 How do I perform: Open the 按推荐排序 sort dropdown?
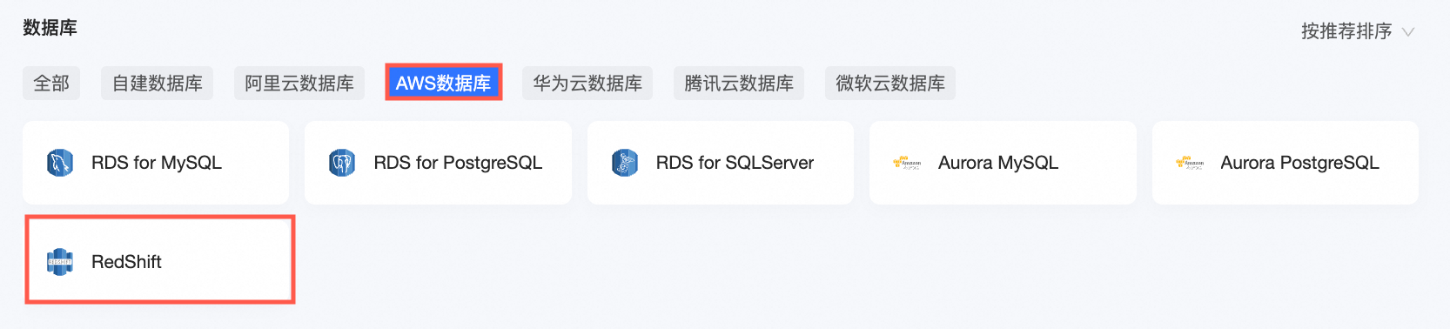(x=1358, y=31)
